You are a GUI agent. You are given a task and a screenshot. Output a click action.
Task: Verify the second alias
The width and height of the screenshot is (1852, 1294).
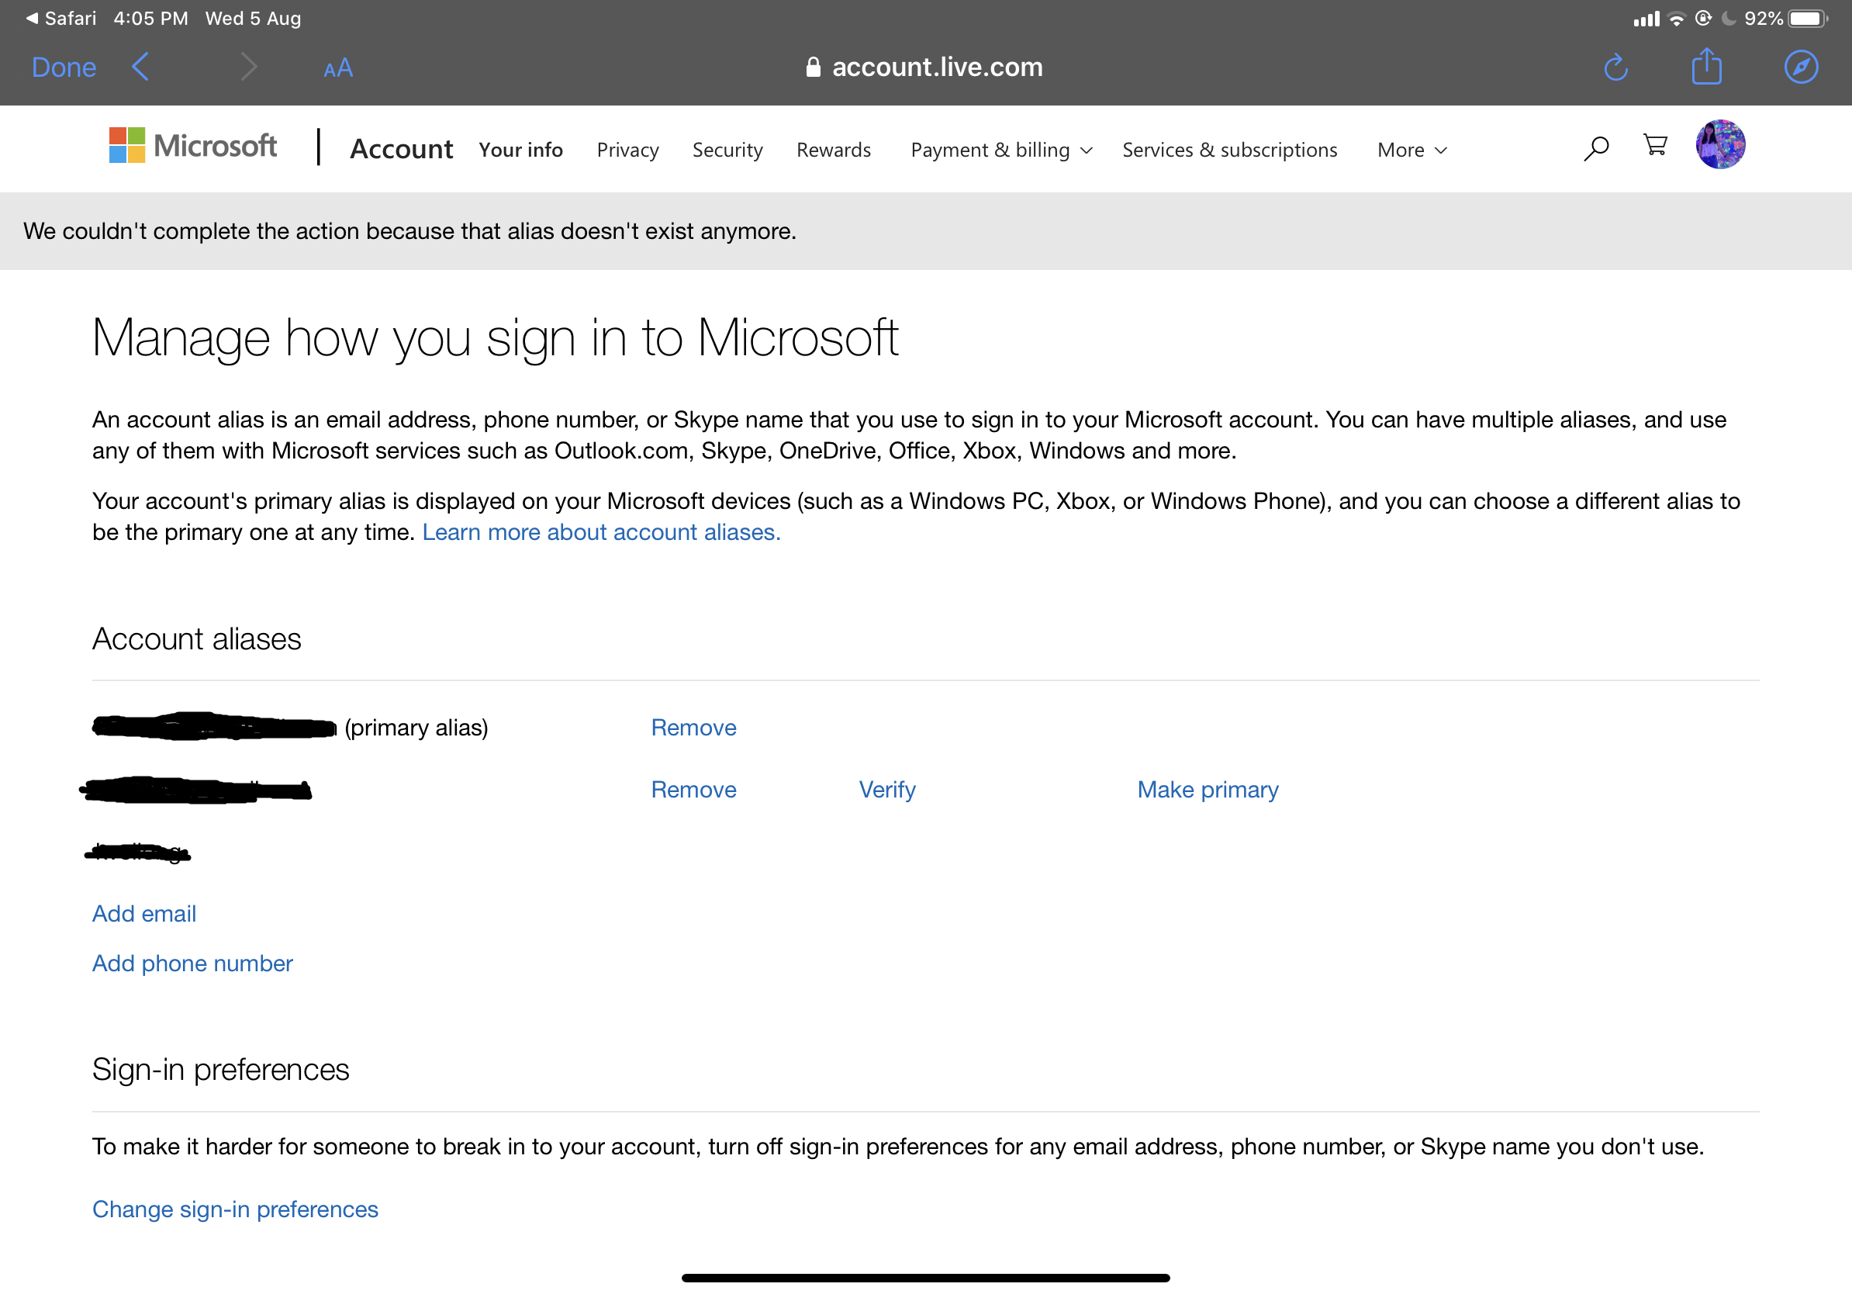click(887, 790)
